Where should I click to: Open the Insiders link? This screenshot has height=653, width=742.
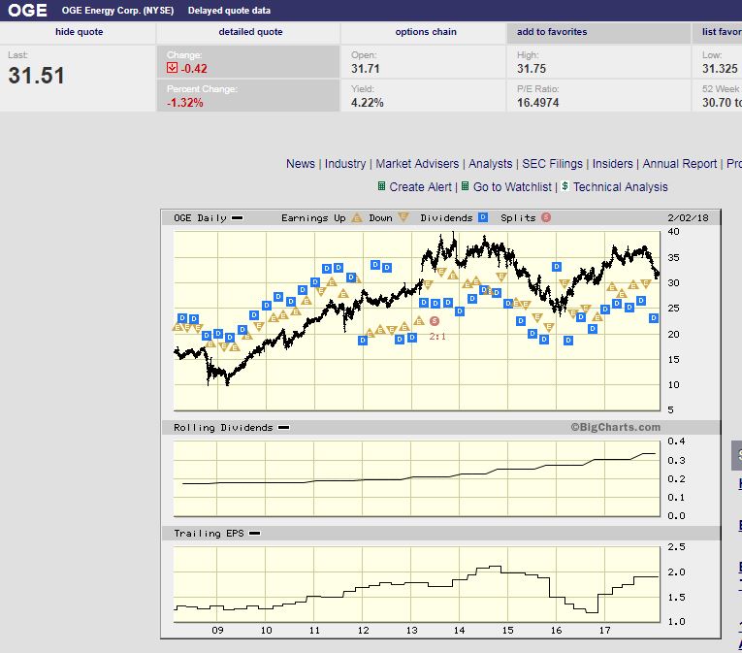[612, 164]
